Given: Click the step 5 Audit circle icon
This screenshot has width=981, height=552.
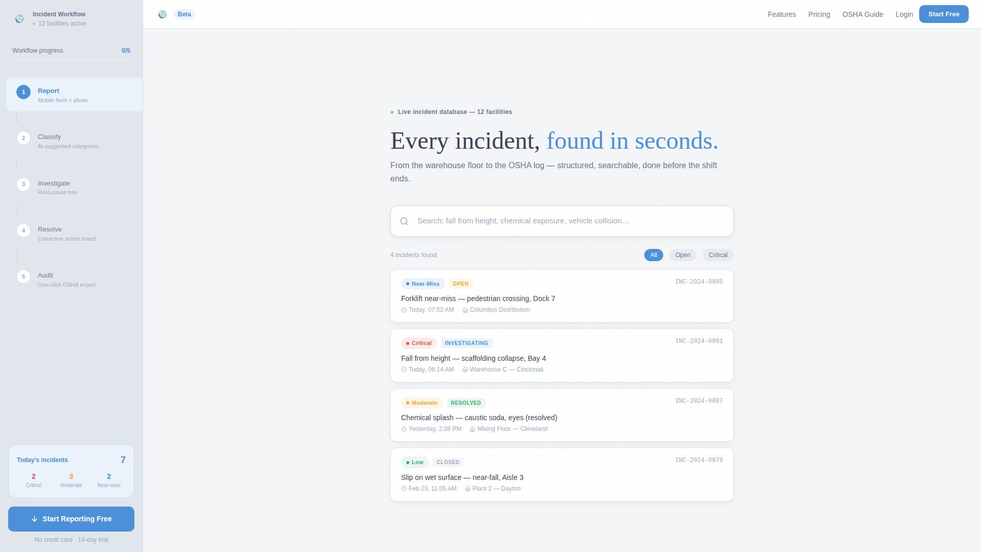Looking at the screenshot, I should pos(24,277).
